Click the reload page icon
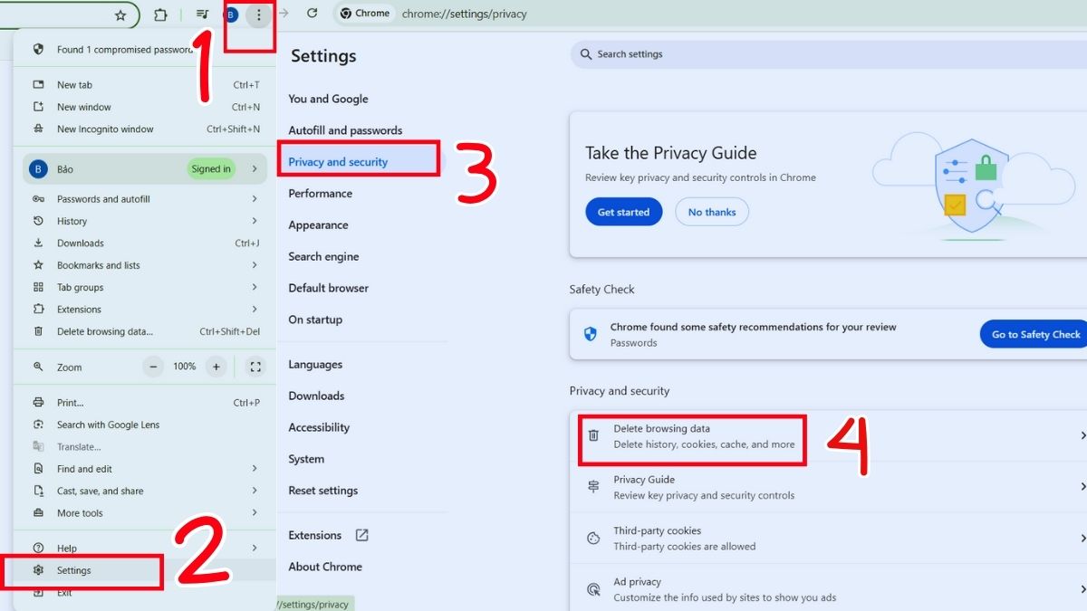Screen dimensions: 1087x611 (313, 14)
